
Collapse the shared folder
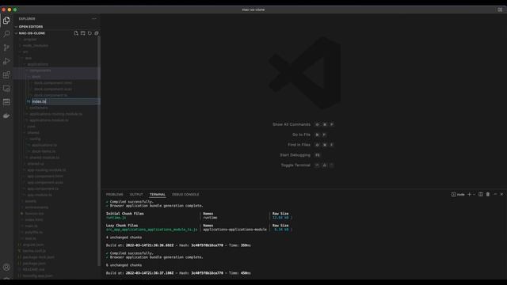tap(33, 132)
